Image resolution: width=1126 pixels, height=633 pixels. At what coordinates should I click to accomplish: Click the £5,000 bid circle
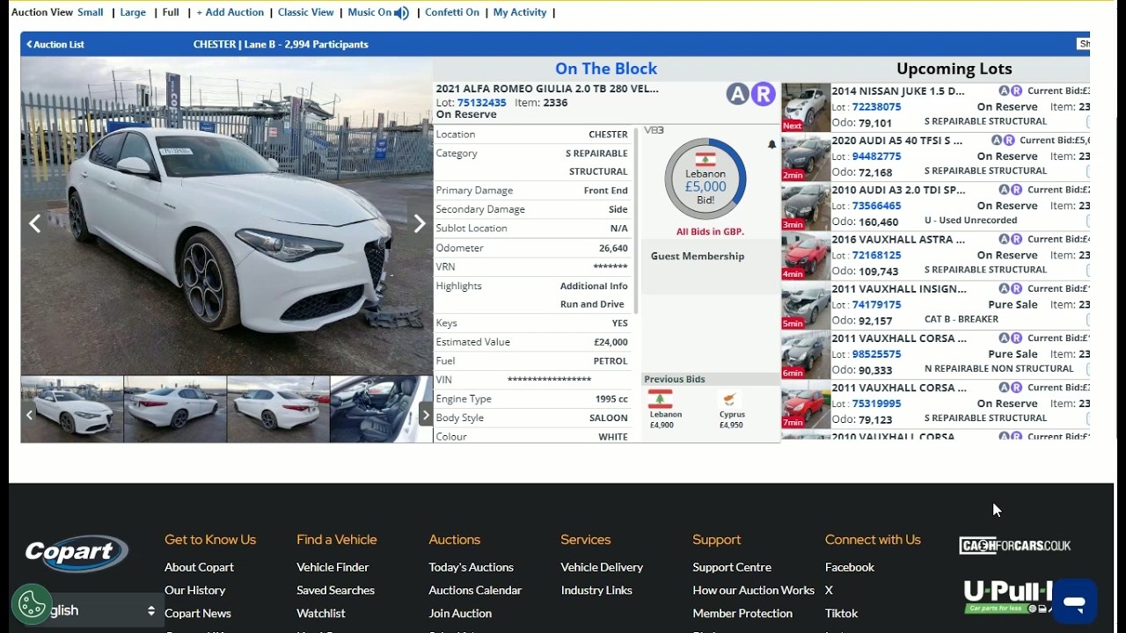click(705, 179)
